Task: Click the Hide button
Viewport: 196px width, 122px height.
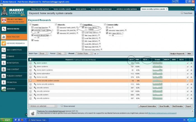Action: click(x=189, y=54)
